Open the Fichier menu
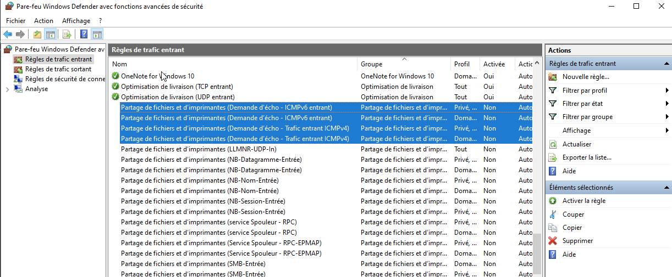The height and width of the screenshot is (277, 672). point(15,21)
